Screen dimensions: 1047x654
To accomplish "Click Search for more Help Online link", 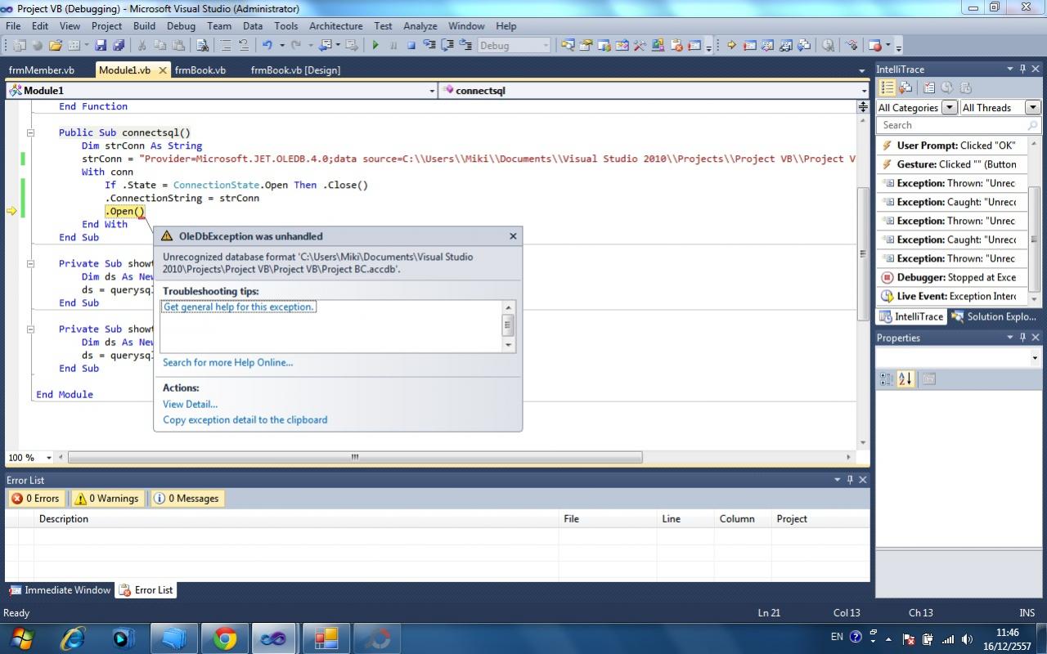I will coord(227,362).
